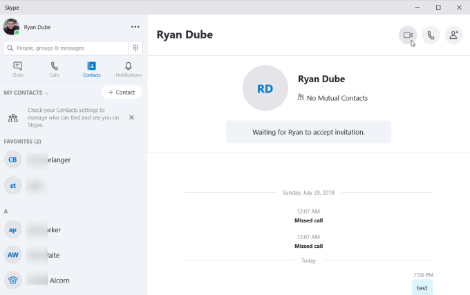Open the Contacts tab
This screenshot has width=470, height=295.
pyautogui.click(x=91, y=69)
